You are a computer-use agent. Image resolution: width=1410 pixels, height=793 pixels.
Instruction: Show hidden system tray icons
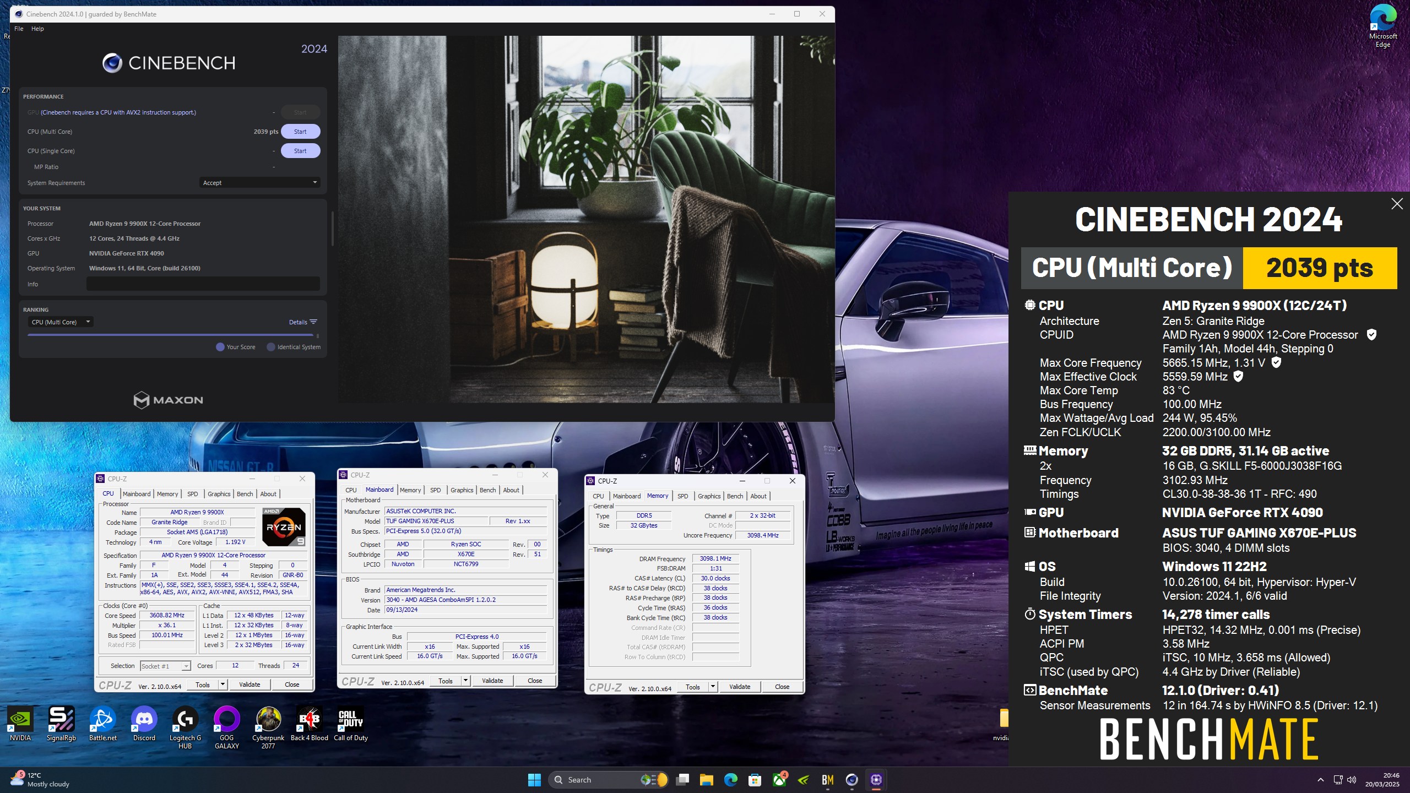click(x=1320, y=780)
